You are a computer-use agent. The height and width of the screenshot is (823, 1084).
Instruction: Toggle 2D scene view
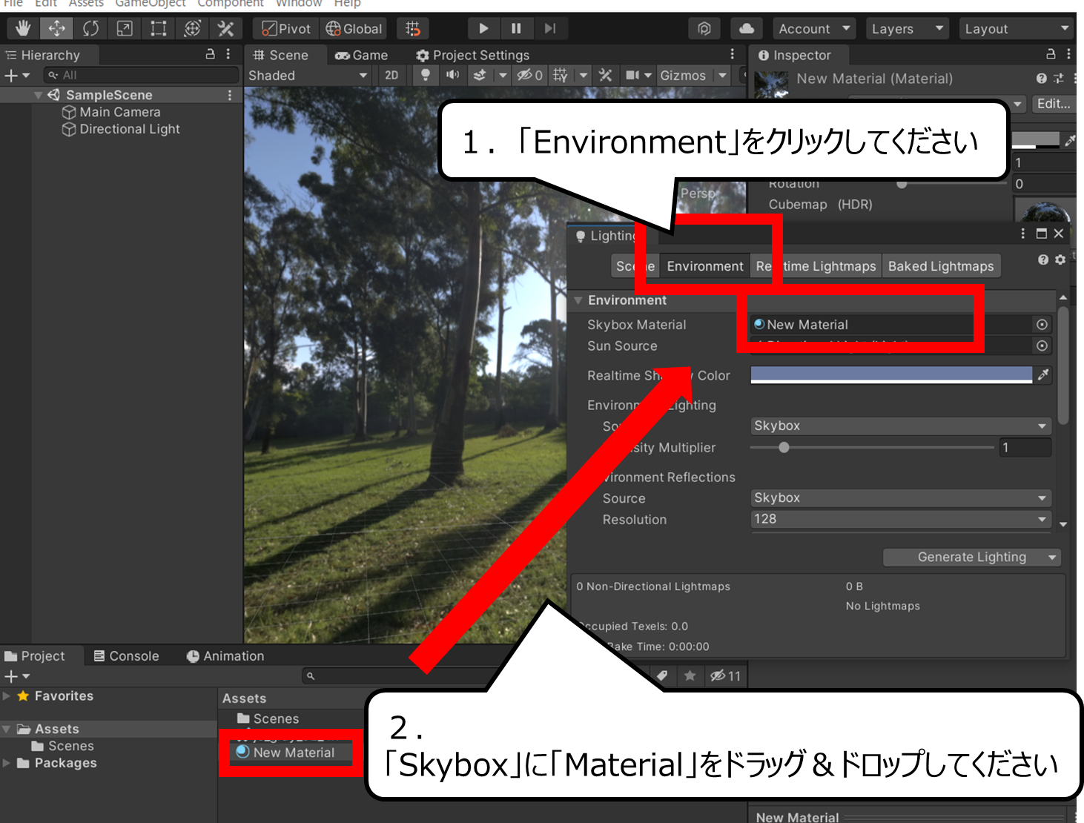click(391, 76)
